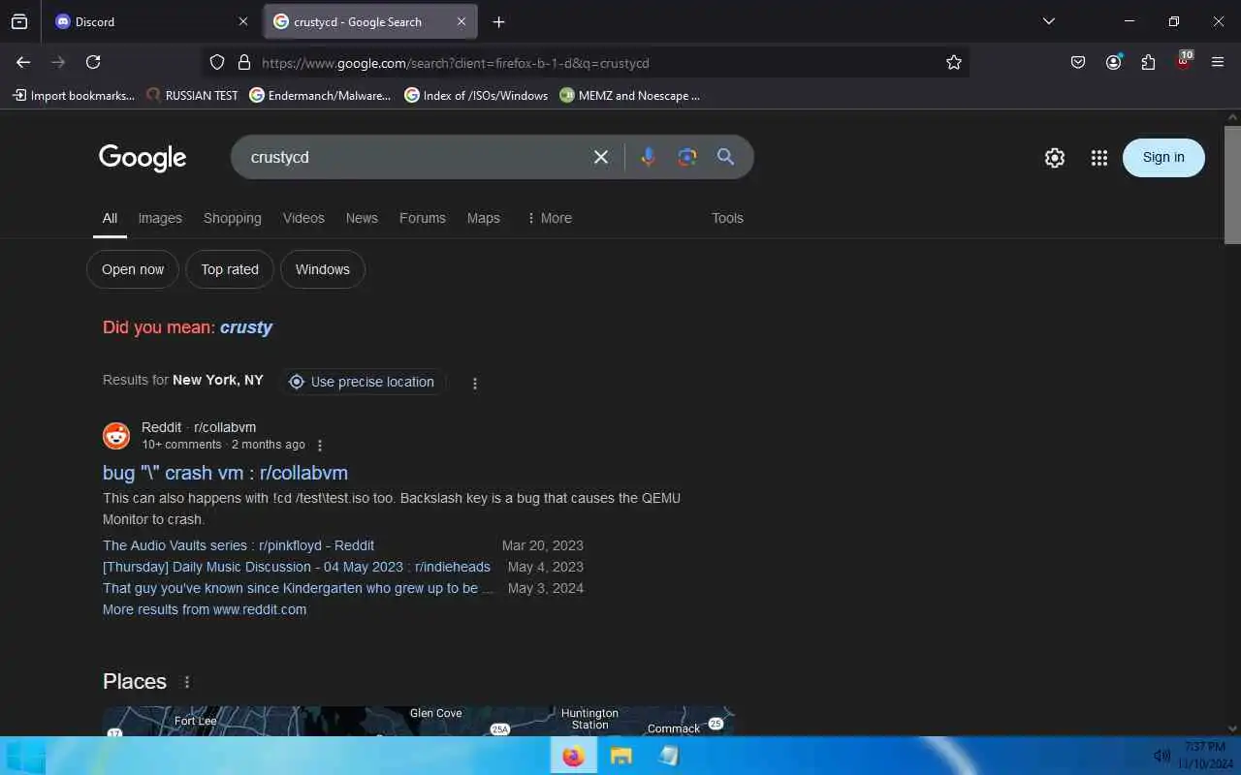This screenshot has height=775, width=1241.
Task: Click the Reddit result favicon
Action: (x=116, y=436)
